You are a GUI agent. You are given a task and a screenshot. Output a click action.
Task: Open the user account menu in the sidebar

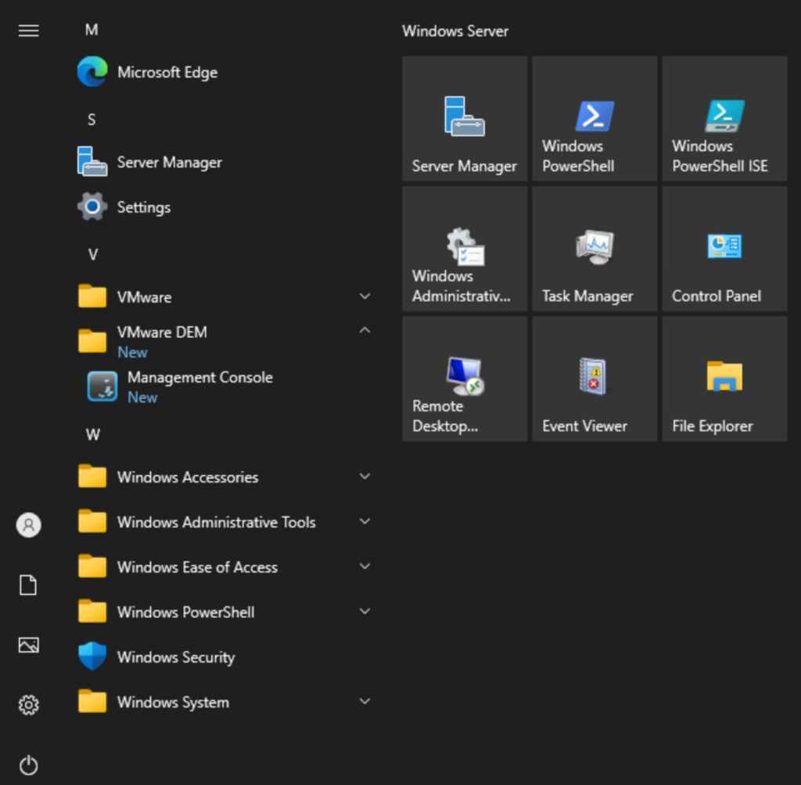(x=29, y=524)
